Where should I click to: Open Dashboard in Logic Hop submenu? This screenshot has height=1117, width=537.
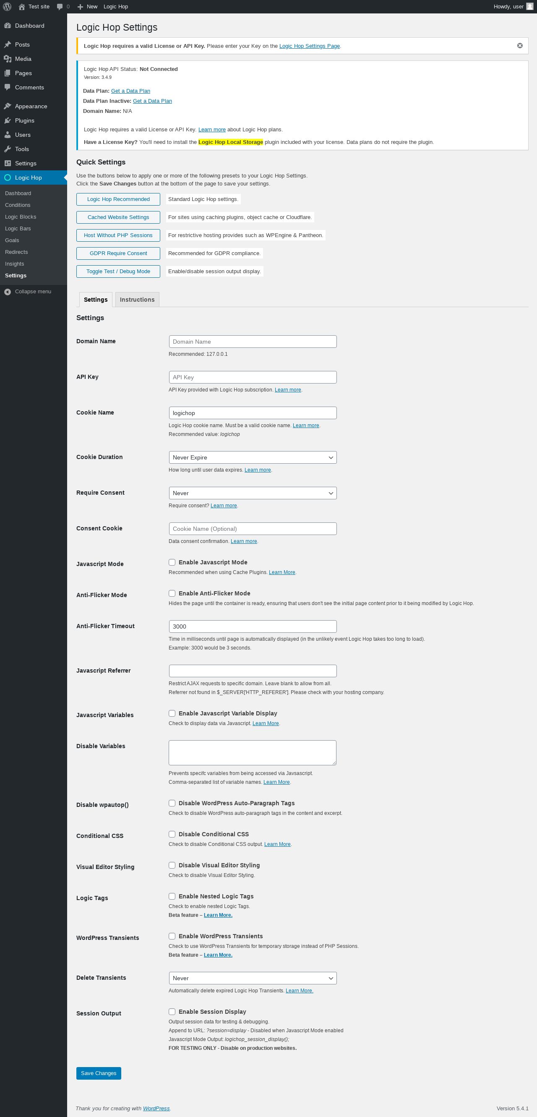pos(18,193)
